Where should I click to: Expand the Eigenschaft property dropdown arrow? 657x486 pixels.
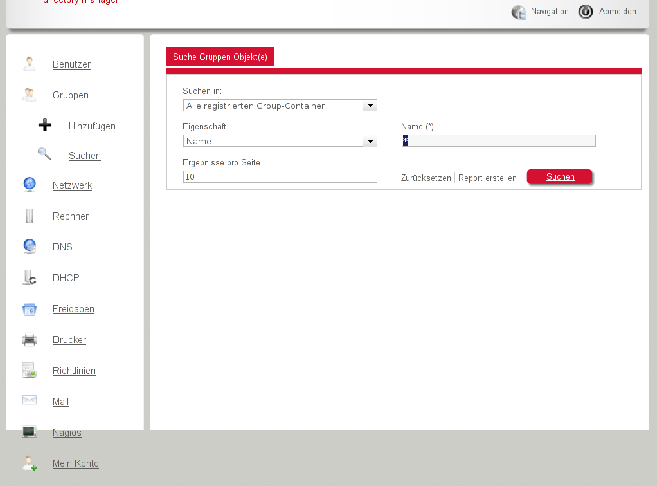click(x=370, y=141)
